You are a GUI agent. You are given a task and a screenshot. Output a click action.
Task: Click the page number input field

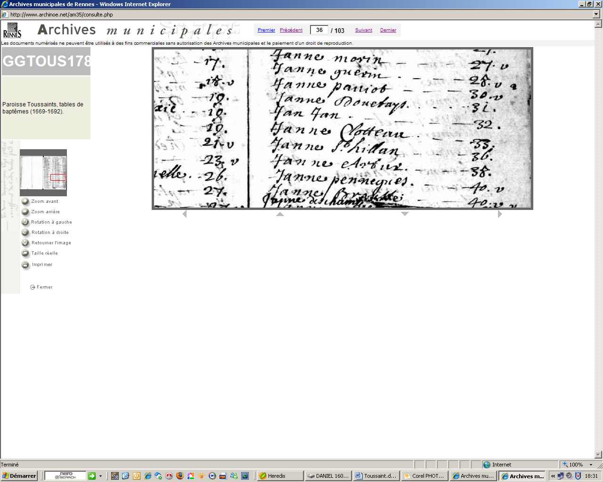click(319, 30)
